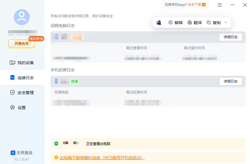This screenshot has height=164, width=250.
Task: Click the green viewing-status icon
Action: pyautogui.click(x=56, y=144)
